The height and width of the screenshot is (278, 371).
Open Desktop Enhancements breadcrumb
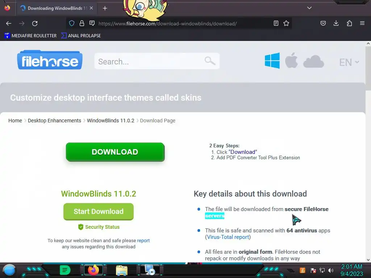point(54,121)
